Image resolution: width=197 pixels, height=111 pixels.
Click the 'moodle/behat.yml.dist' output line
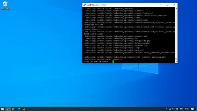103,59
